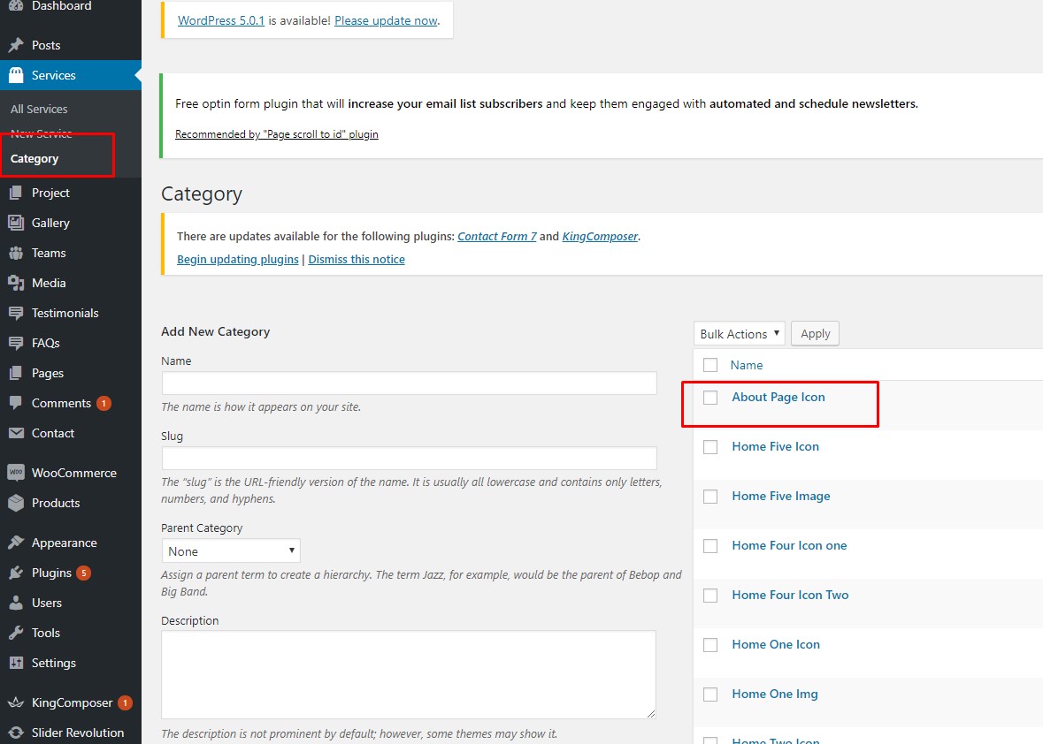Click the Appearance paintbrush icon
Image resolution: width=1043 pixels, height=744 pixels.
16,543
